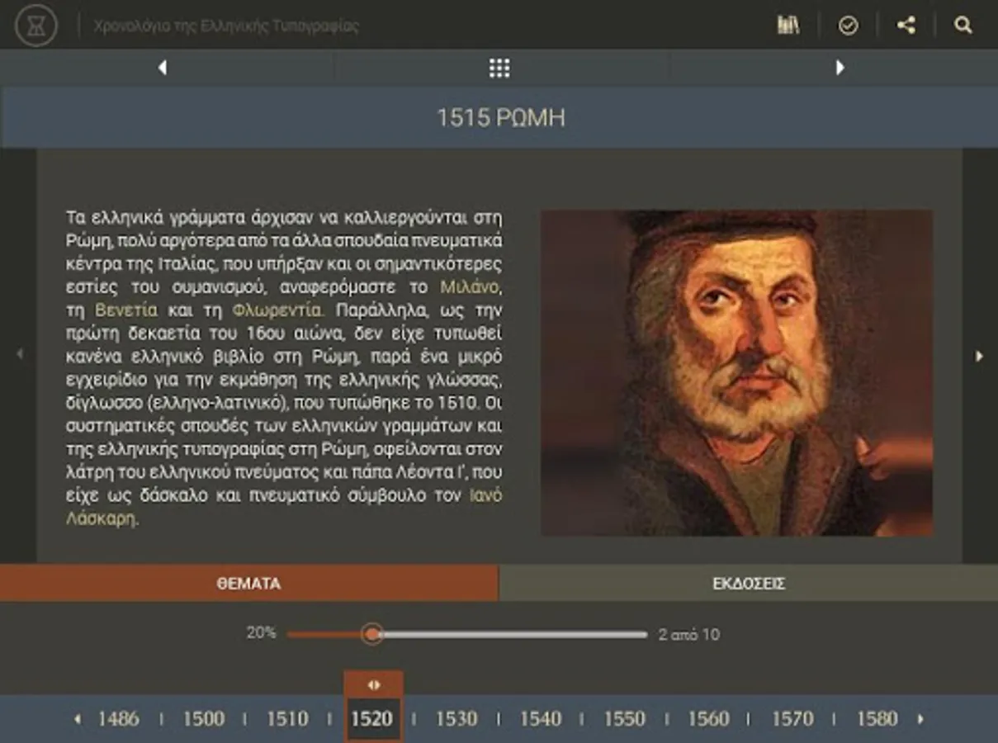Click the progress slider knob at 20%
The width and height of the screenshot is (998, 743).
tap(373, 634)
